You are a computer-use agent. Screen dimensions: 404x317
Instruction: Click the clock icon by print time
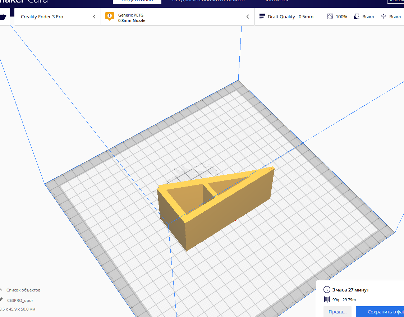coord(327,290)
